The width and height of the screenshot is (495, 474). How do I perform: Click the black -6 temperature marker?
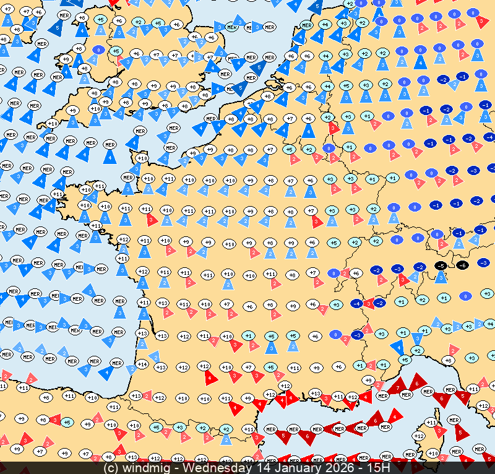tap(462, 265)
